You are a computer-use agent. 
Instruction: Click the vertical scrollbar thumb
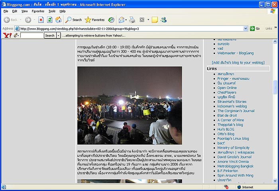(x=275, y=87)
